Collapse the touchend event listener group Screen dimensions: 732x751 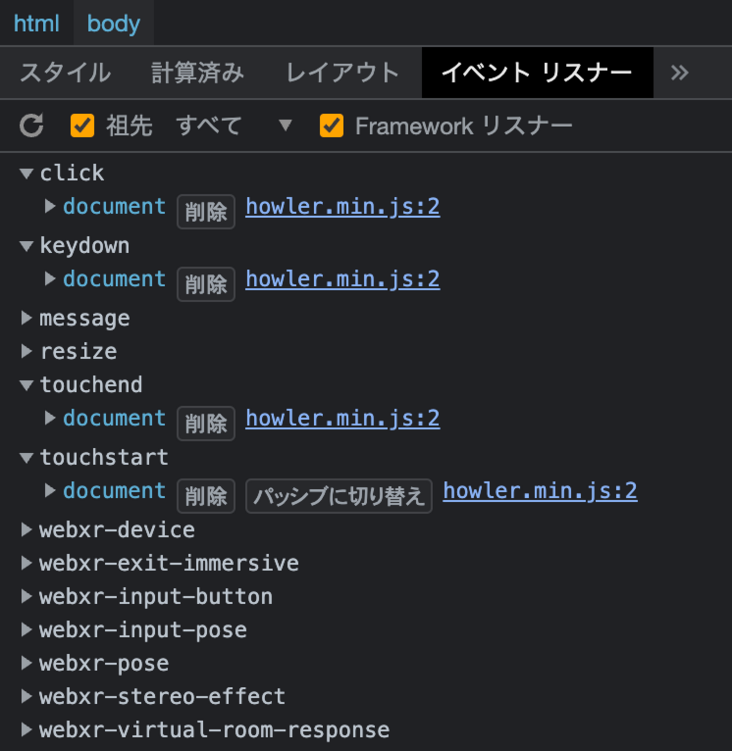tap(26, 385)
